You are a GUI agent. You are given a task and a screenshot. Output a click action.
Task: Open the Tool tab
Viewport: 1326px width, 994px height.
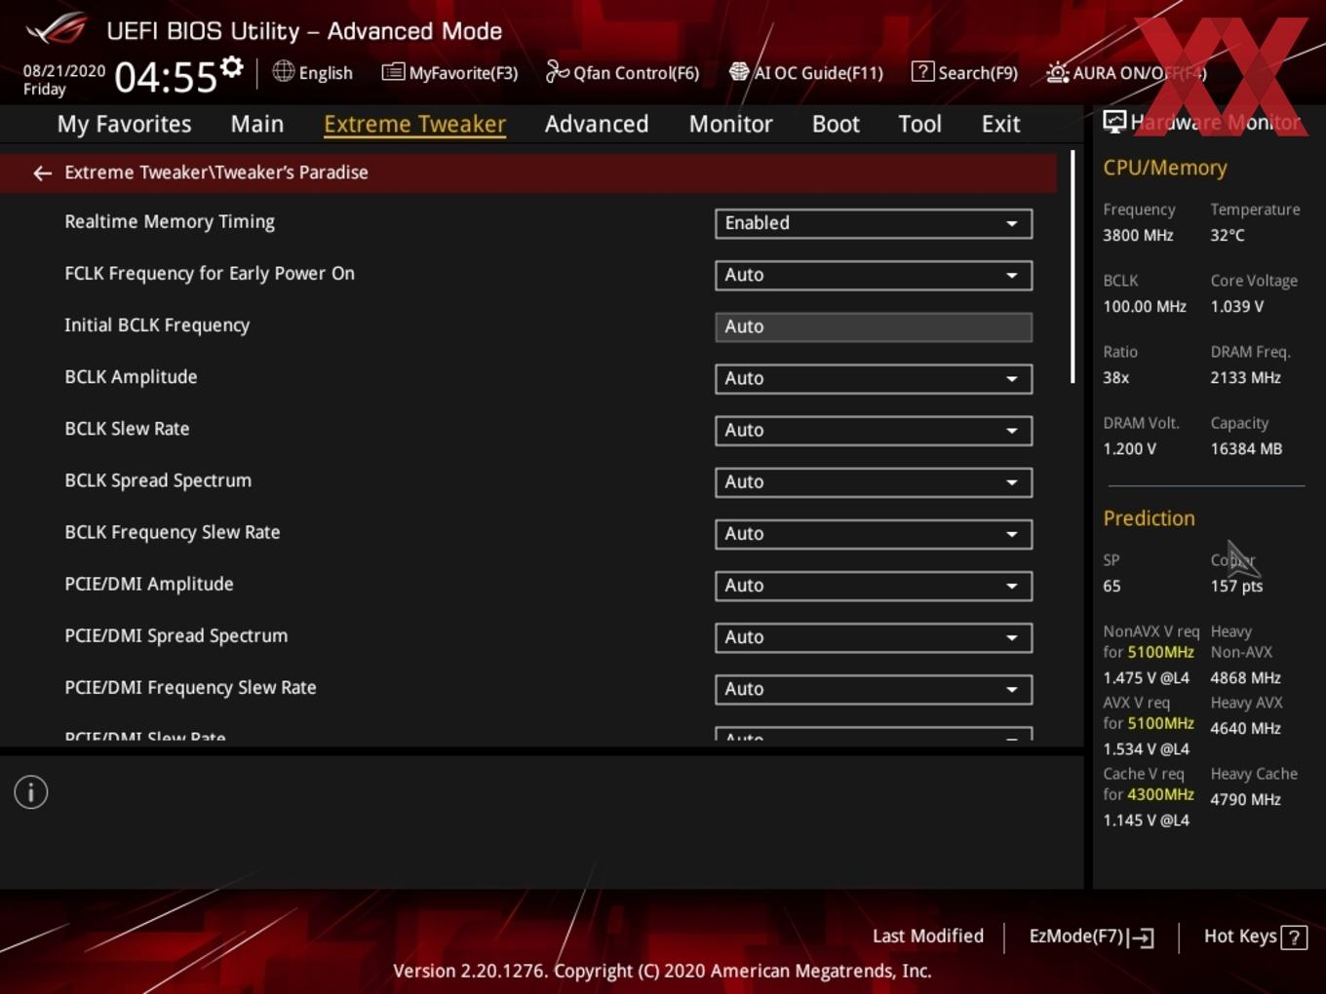coord(919,124)
